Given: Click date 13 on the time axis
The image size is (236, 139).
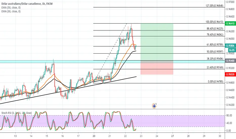Looking at the screenshot, I should (x=15, y=136).
